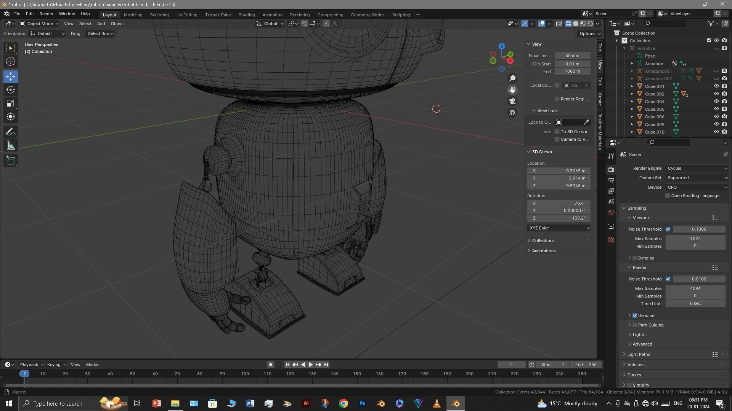Enable Lock To 3D Cursor checkbox
732x411 pixels.
click(x=557, y=132)
